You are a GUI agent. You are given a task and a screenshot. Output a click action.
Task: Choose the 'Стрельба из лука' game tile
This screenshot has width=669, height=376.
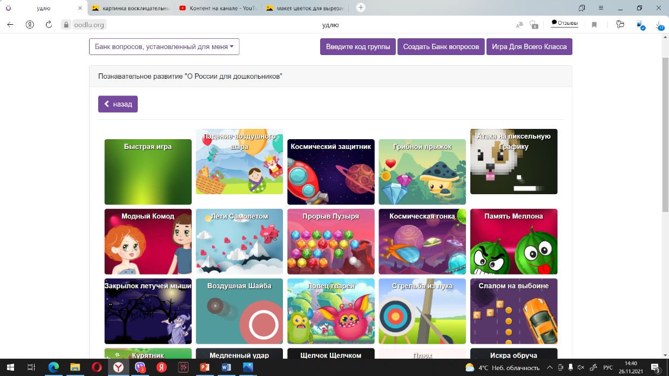point(422,311)
